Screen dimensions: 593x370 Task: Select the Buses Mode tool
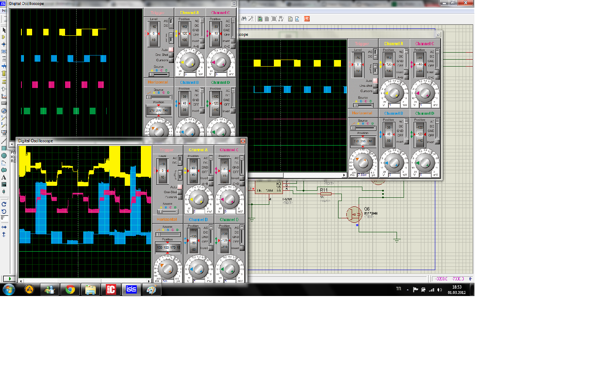[x=4, y=66]
